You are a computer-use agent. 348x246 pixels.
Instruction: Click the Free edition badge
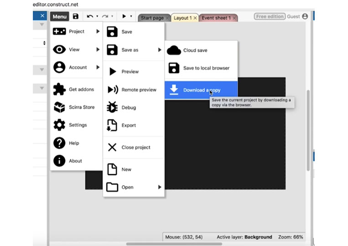(270, 16)
